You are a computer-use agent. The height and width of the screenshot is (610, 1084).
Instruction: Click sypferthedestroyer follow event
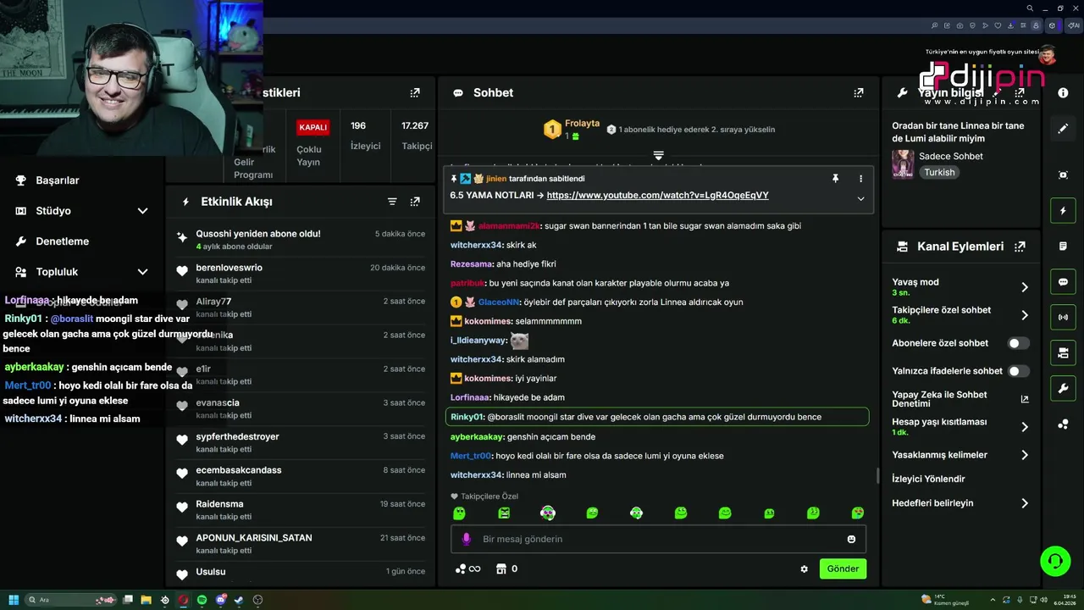pos(301,442)
